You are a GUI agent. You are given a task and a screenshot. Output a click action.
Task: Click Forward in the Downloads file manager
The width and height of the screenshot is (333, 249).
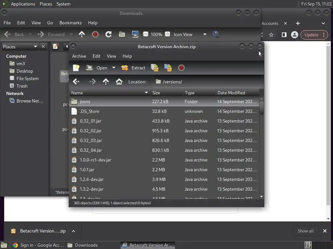tap(51, 34)
